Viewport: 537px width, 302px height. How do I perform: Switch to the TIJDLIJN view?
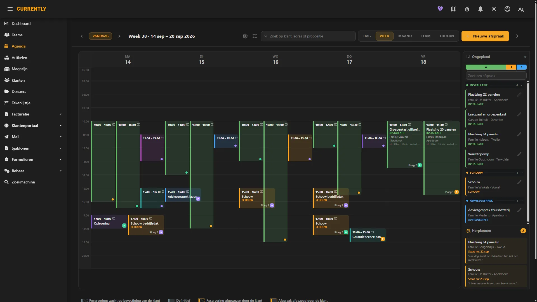[446, 36]
